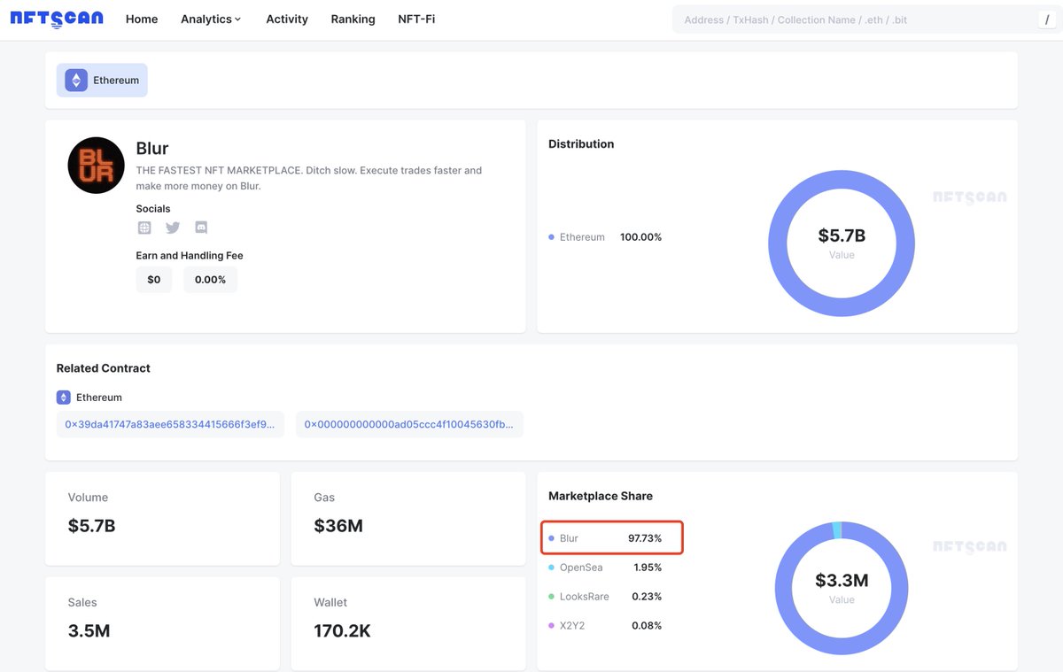
Task: Select the Volume $5.7B value
Action: pos(91,526)
